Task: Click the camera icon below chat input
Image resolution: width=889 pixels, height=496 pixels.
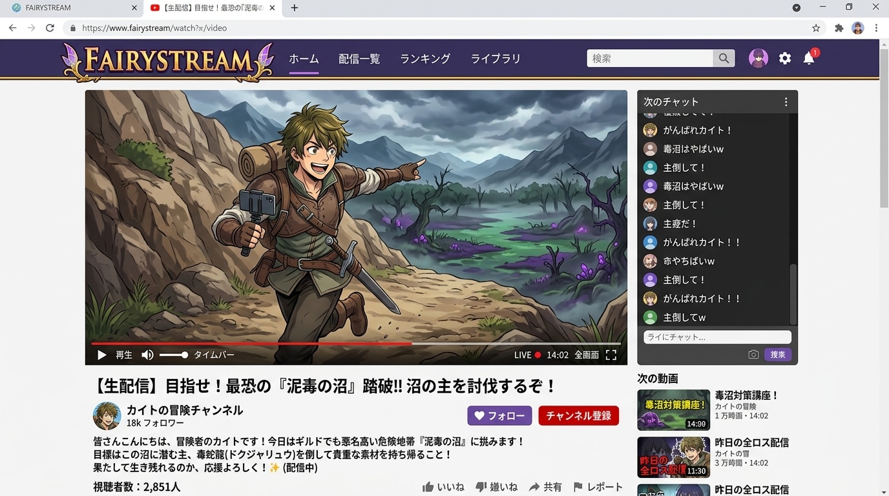Action: pyautogui.click(x=753, y=355)
